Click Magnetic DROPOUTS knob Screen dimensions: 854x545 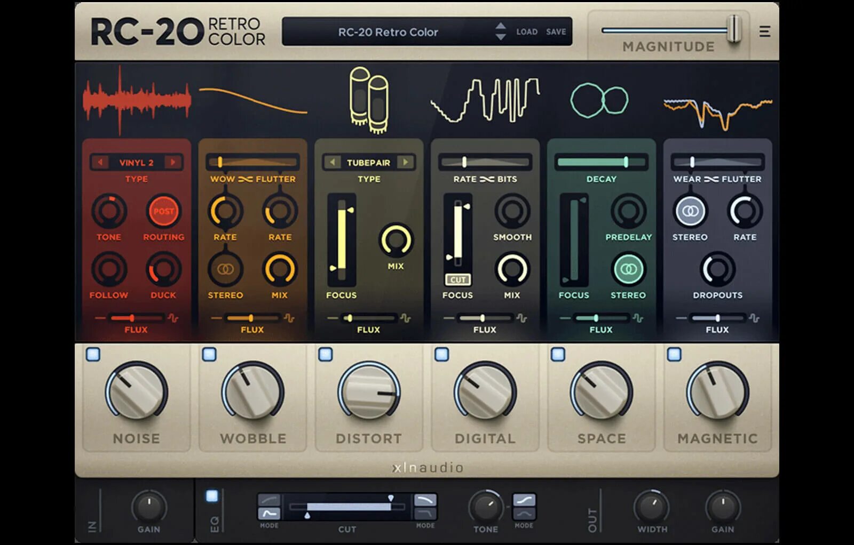(717, 269)
